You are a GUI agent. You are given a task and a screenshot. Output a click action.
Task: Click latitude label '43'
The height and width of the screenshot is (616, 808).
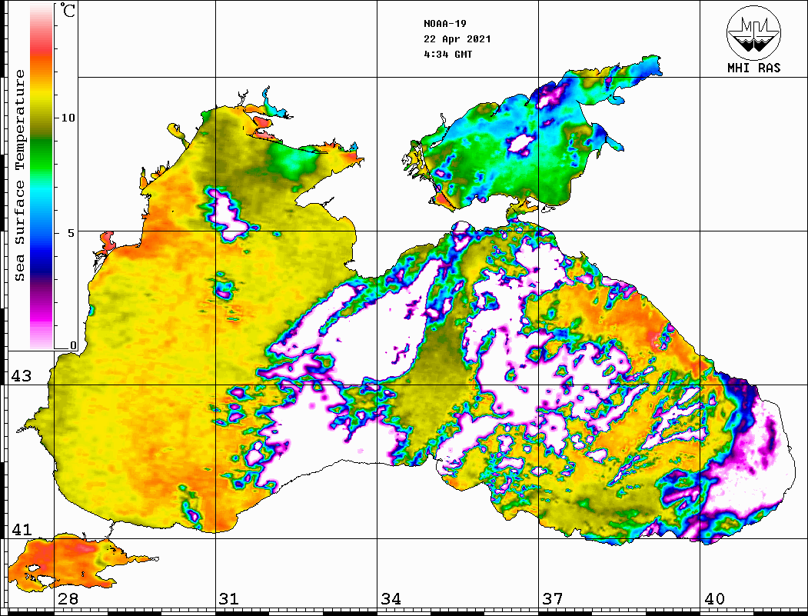click(22, 376)
